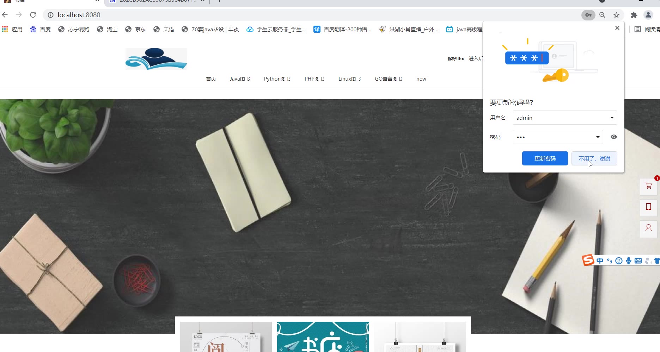This screenshot has width=660, height=352.
Task: Click the 进入后 backend link
Action: pos(476,58)
